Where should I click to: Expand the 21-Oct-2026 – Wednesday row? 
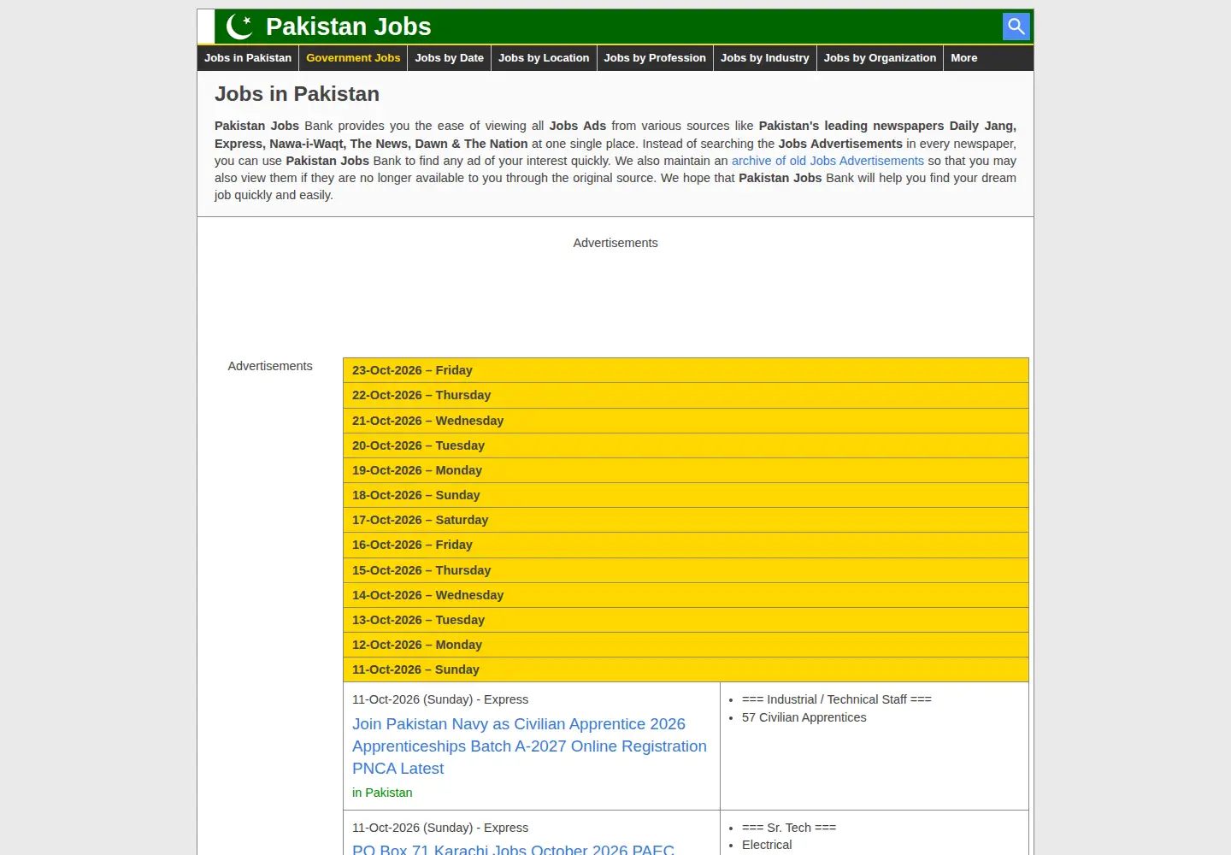click(x=686, y=421)
